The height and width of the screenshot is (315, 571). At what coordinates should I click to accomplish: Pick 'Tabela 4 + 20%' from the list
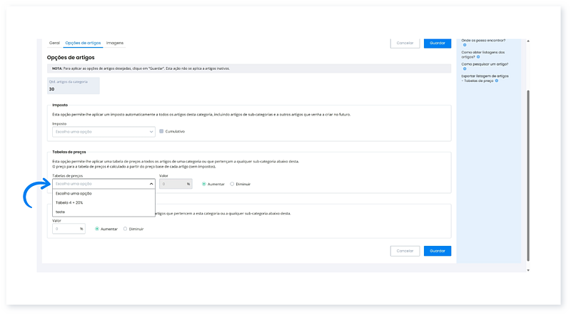(x=69, y=202)
